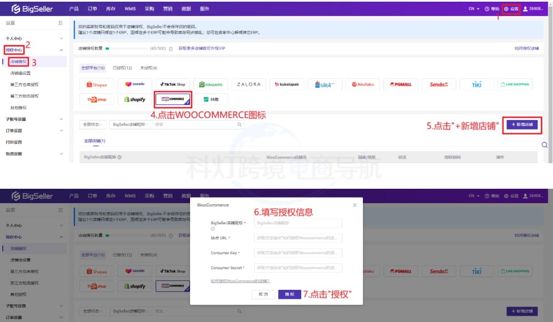The image size is (553, 322).
Task: Click the 授权 button in WooCommerce dialog
Action: [288, 294]
